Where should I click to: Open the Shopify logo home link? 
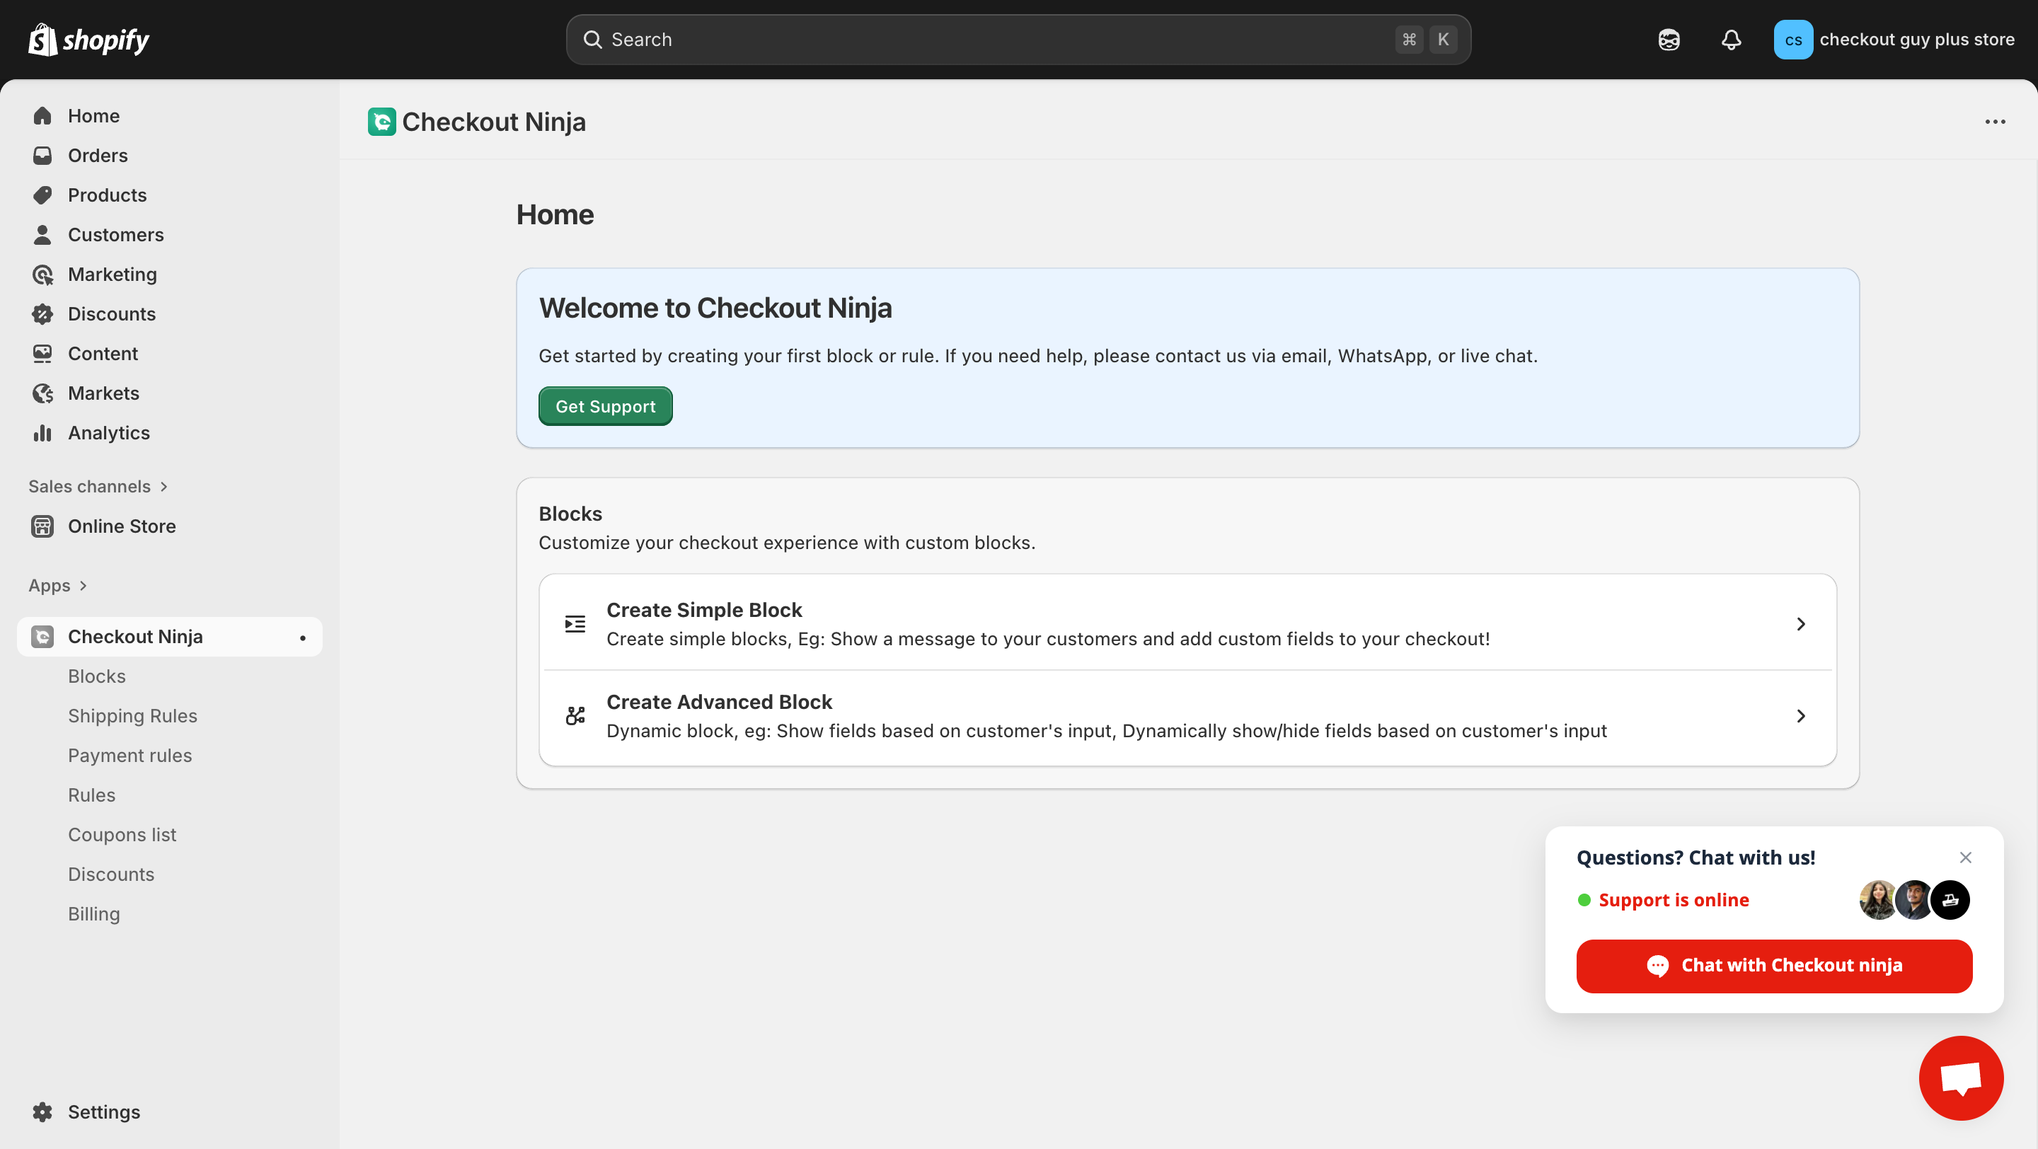(88, 39)
